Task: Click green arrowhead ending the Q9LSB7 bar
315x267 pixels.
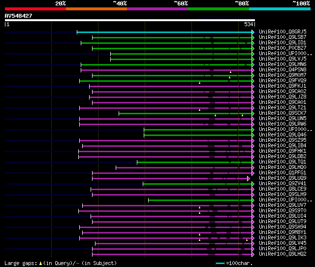Action: click(x=253, y=37)
